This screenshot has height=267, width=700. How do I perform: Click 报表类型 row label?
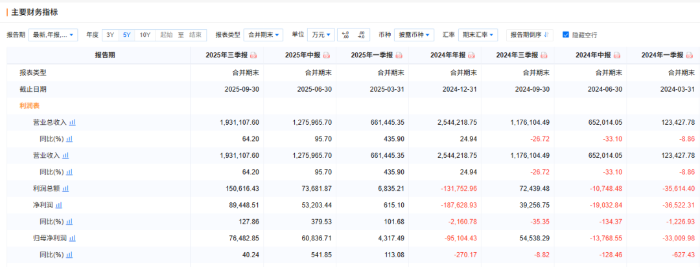[x=32, y=72]
